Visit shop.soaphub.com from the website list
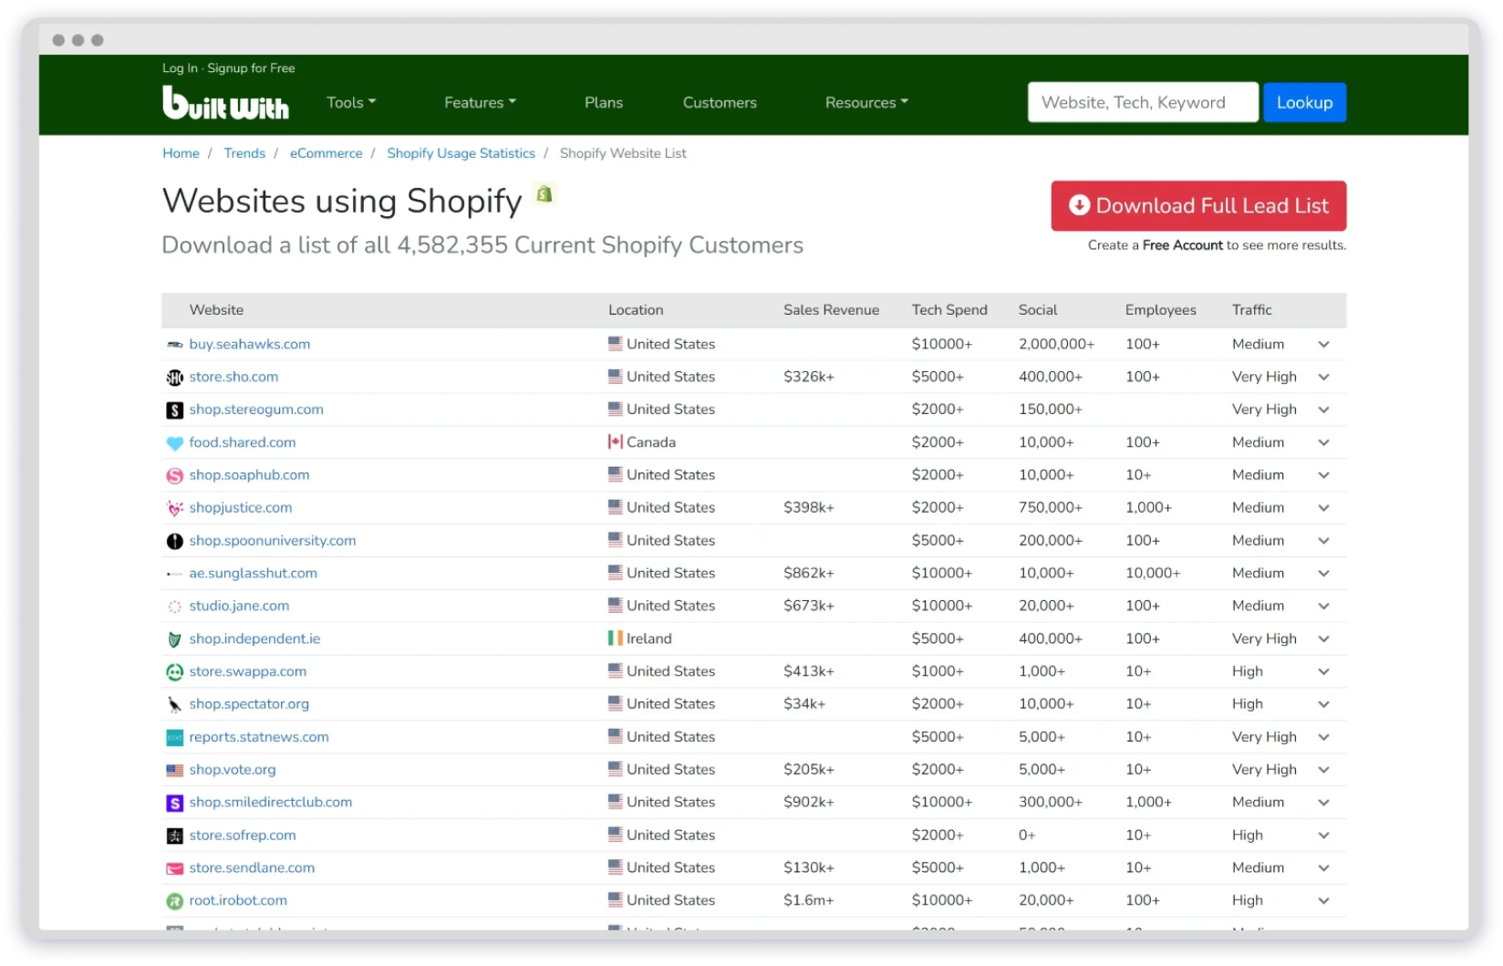The image size is (1503, 966). pos(248,474)
